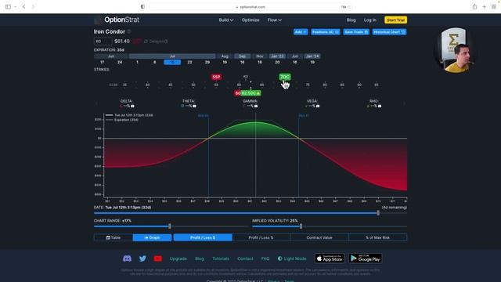The image size is (501, 282).
Task: Click the refresh icon next to Delayed
Action: 146,42
